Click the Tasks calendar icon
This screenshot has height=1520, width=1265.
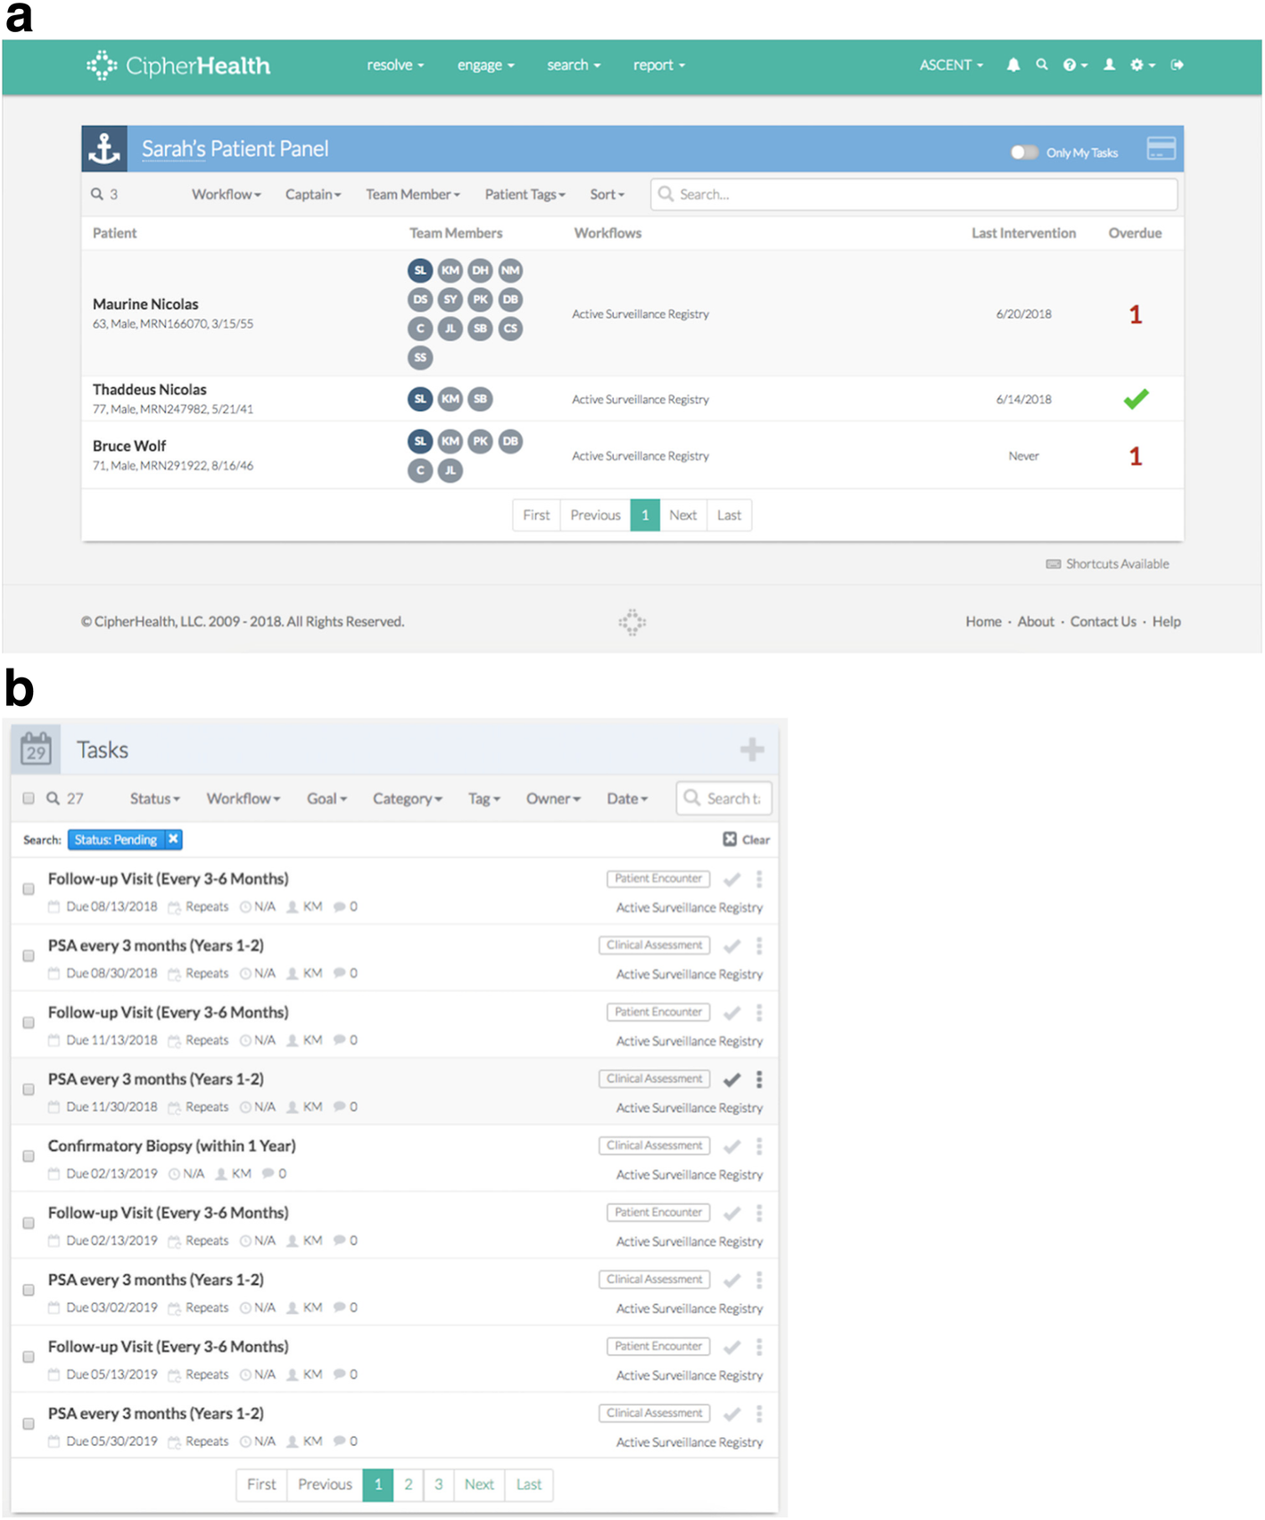pos(36,750)
